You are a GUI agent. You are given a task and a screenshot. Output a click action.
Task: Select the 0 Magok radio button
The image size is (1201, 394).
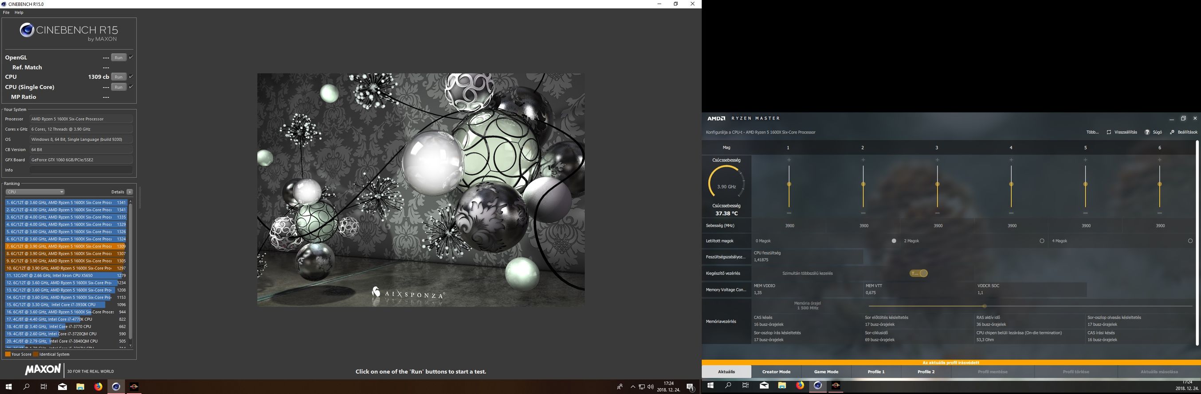click(x=894, y=241)
